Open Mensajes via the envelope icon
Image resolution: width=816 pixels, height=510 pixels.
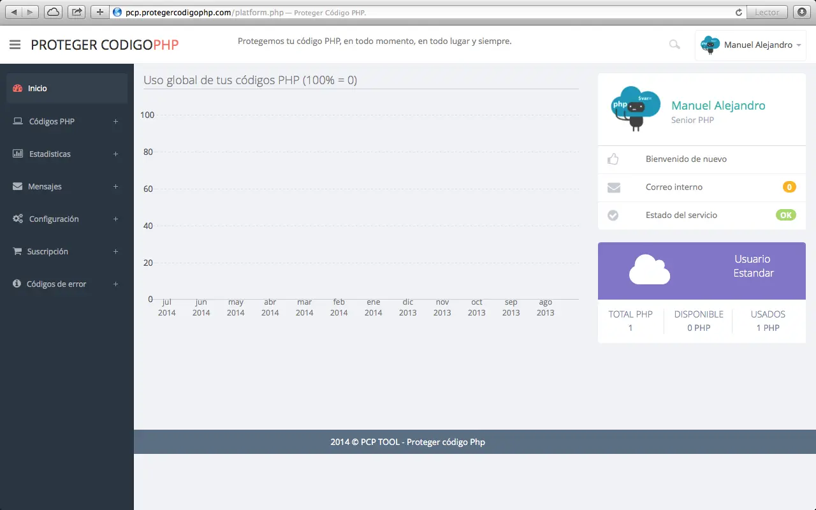coord(17,186)
